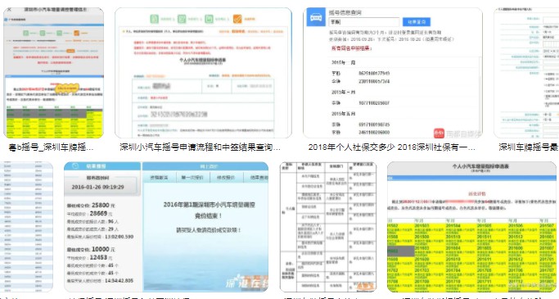Viewport: 559px width, 299px height.
Task: Click the blue car icon in 摇号信息查询
Action: [316, 17]
